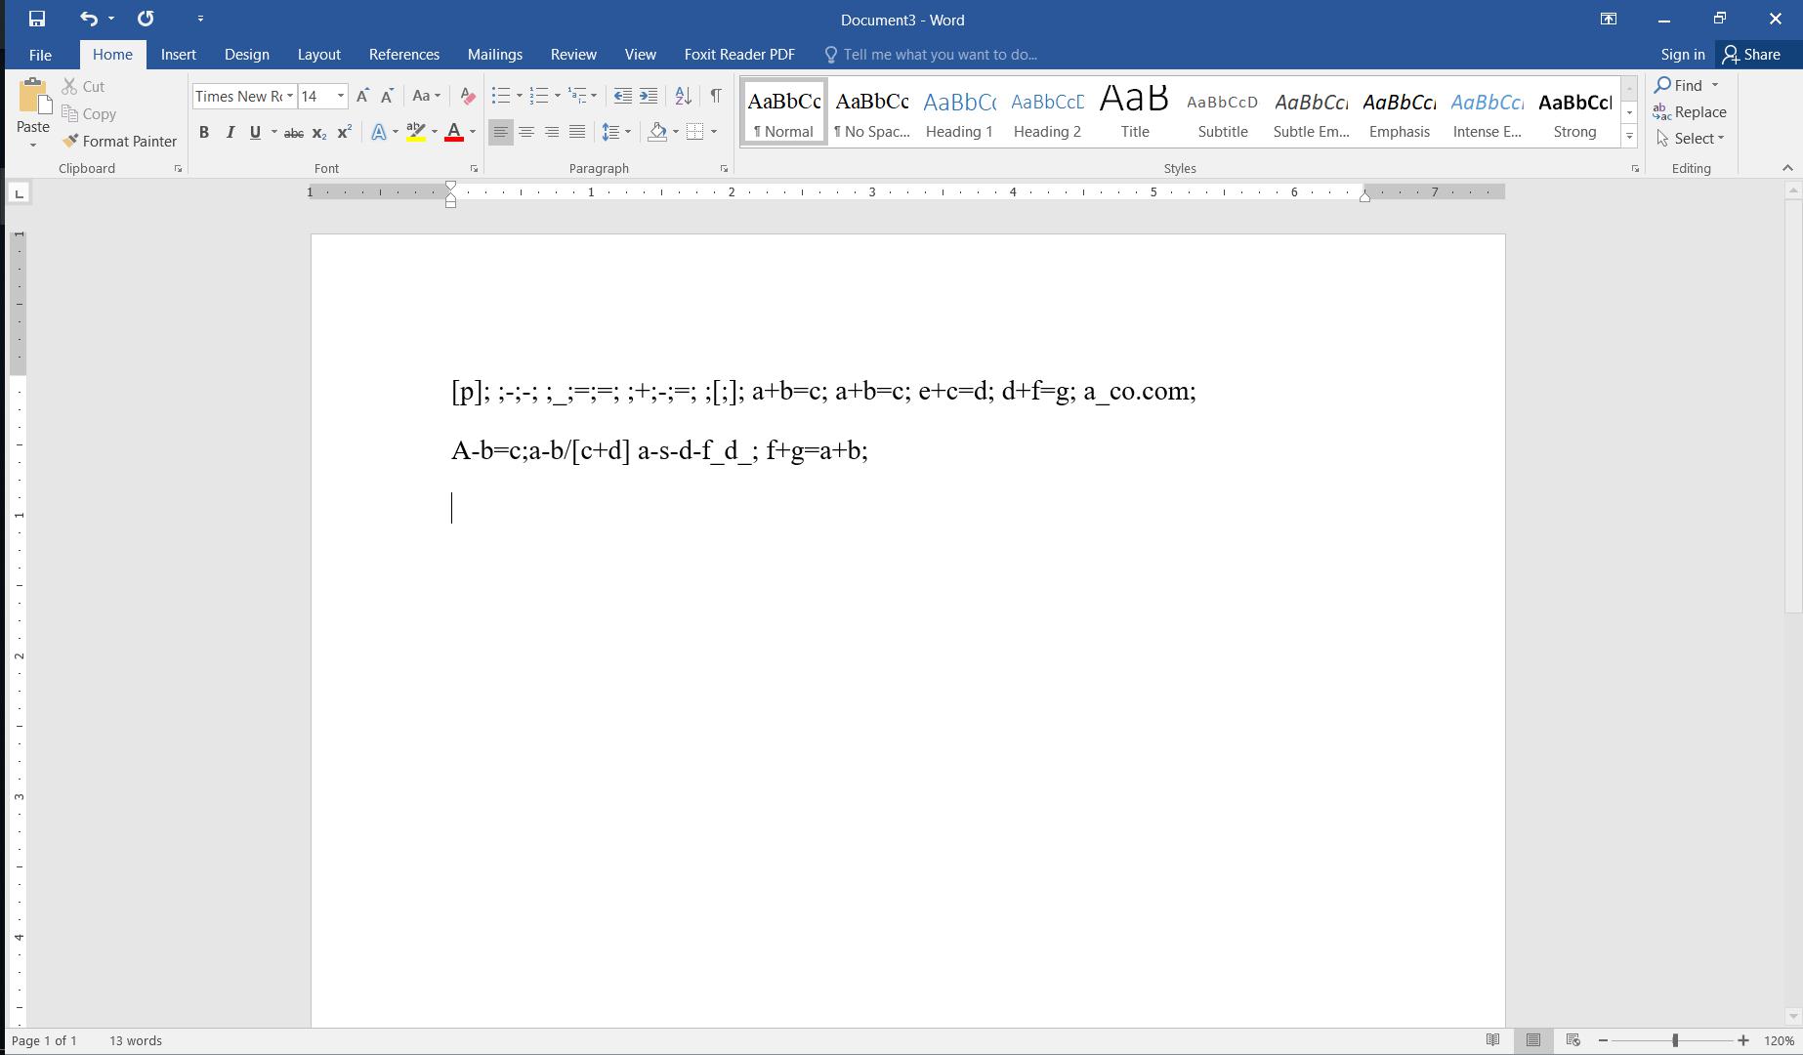
Task: Increase indent of the paragraph
Action: [x=649, y=96]
